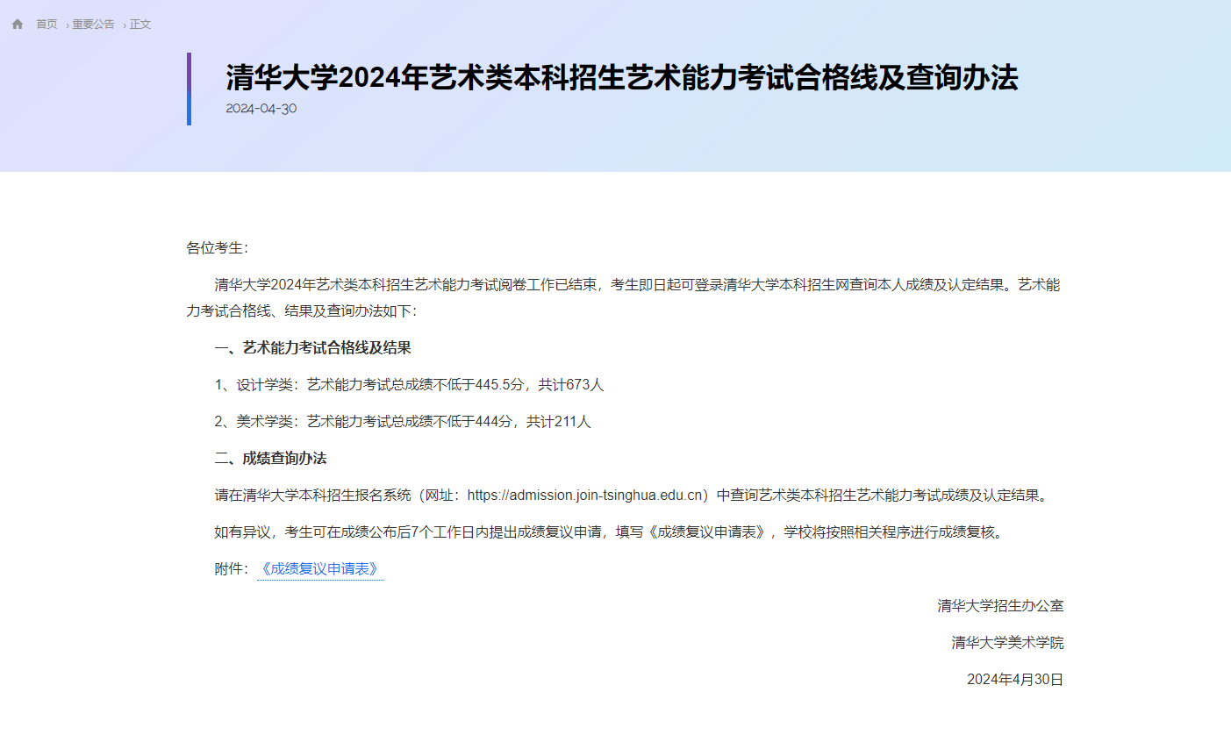Click the 附件： label
The image size is (1231, 742).
[232, 569]
